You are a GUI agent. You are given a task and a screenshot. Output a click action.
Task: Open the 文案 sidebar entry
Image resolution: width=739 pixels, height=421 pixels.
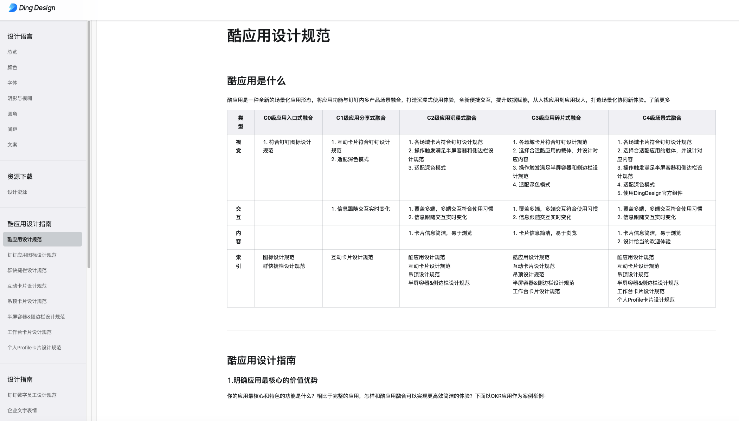pyautogui.click(x=12, y=145)
